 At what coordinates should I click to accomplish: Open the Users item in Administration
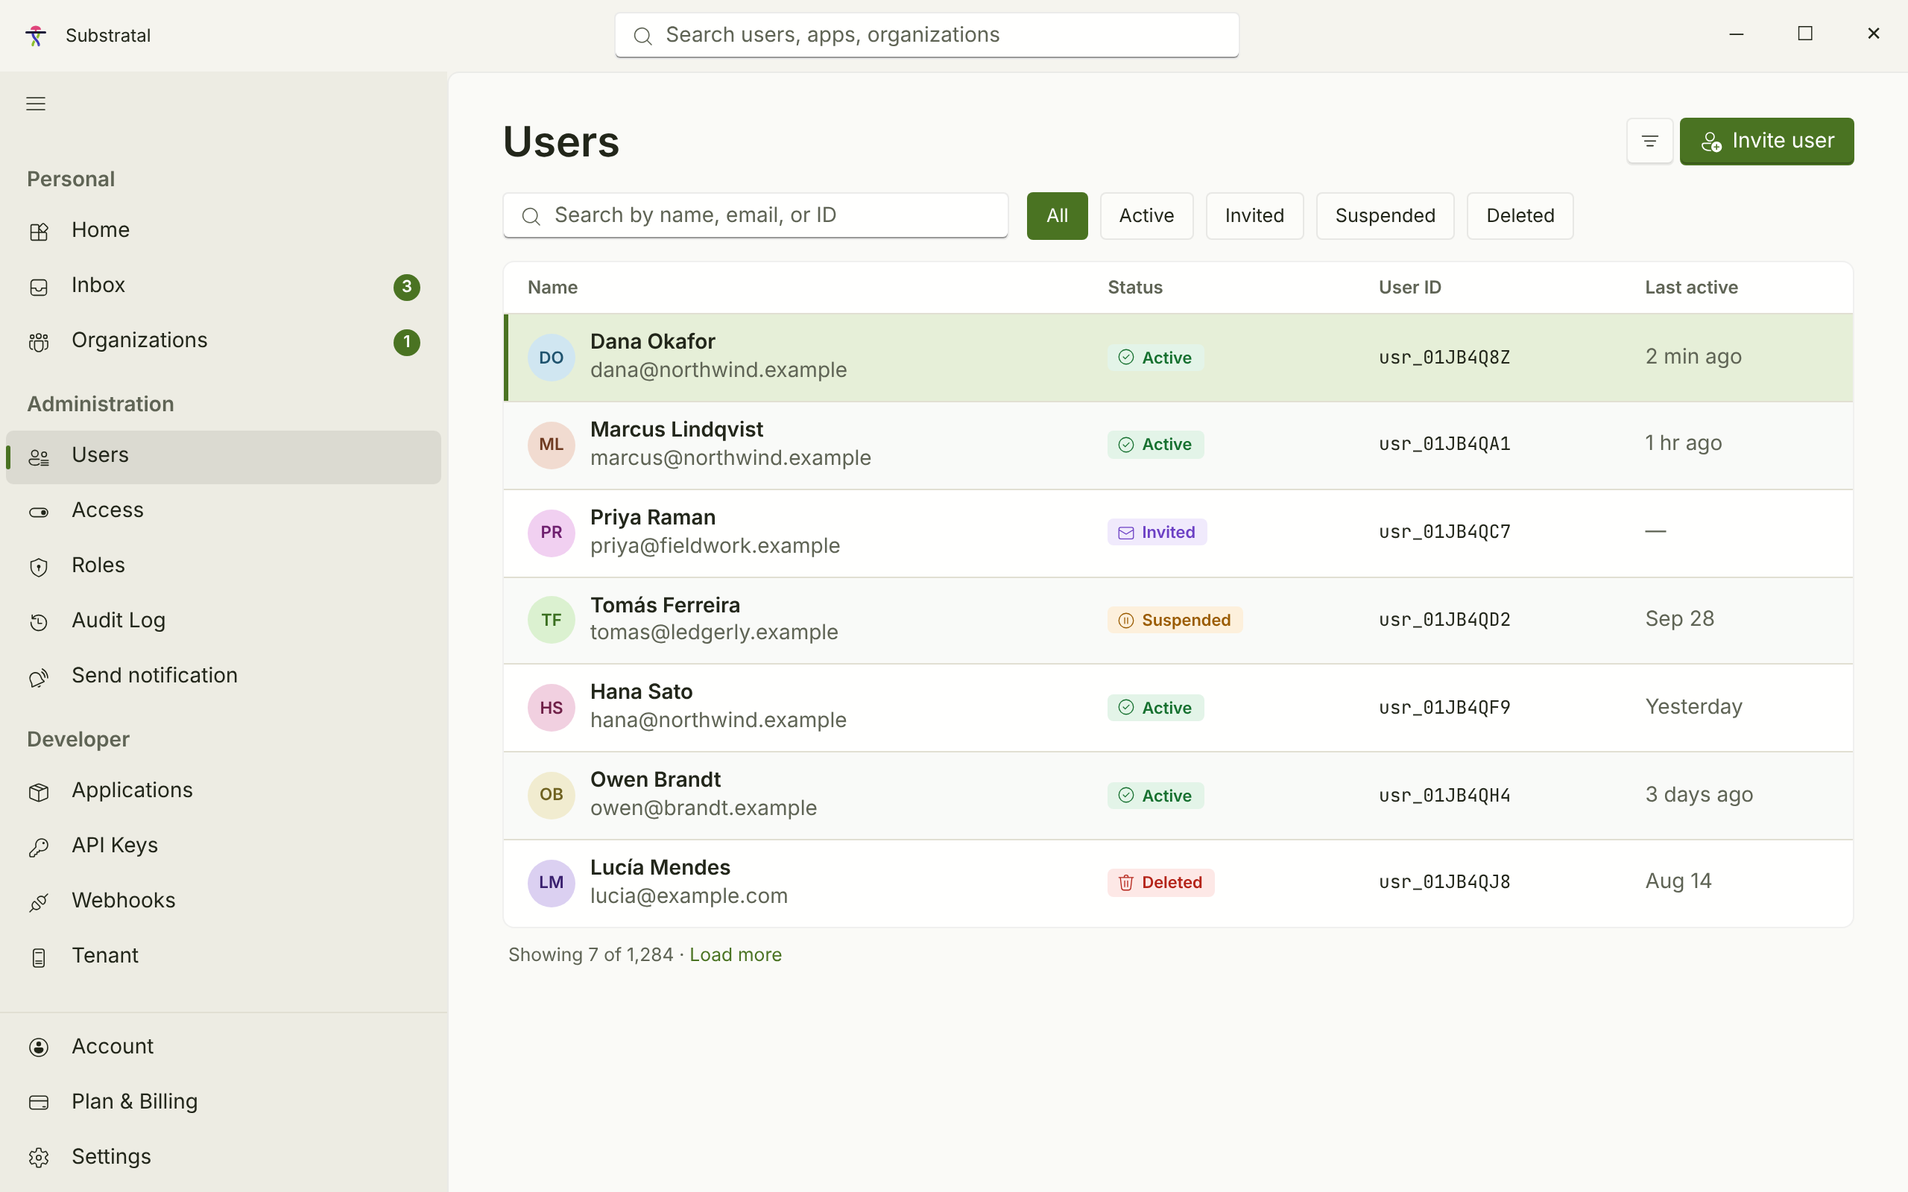[x=223, y=457]
